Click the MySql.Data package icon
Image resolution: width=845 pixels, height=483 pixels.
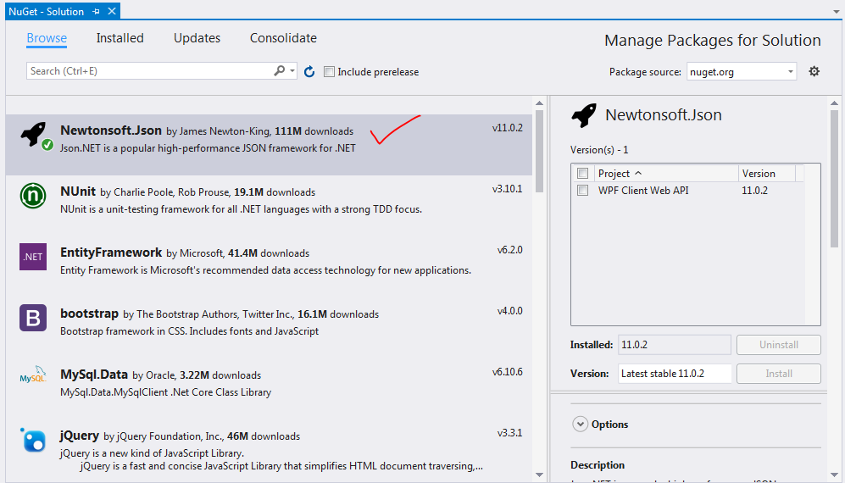(x=33, y=375)
